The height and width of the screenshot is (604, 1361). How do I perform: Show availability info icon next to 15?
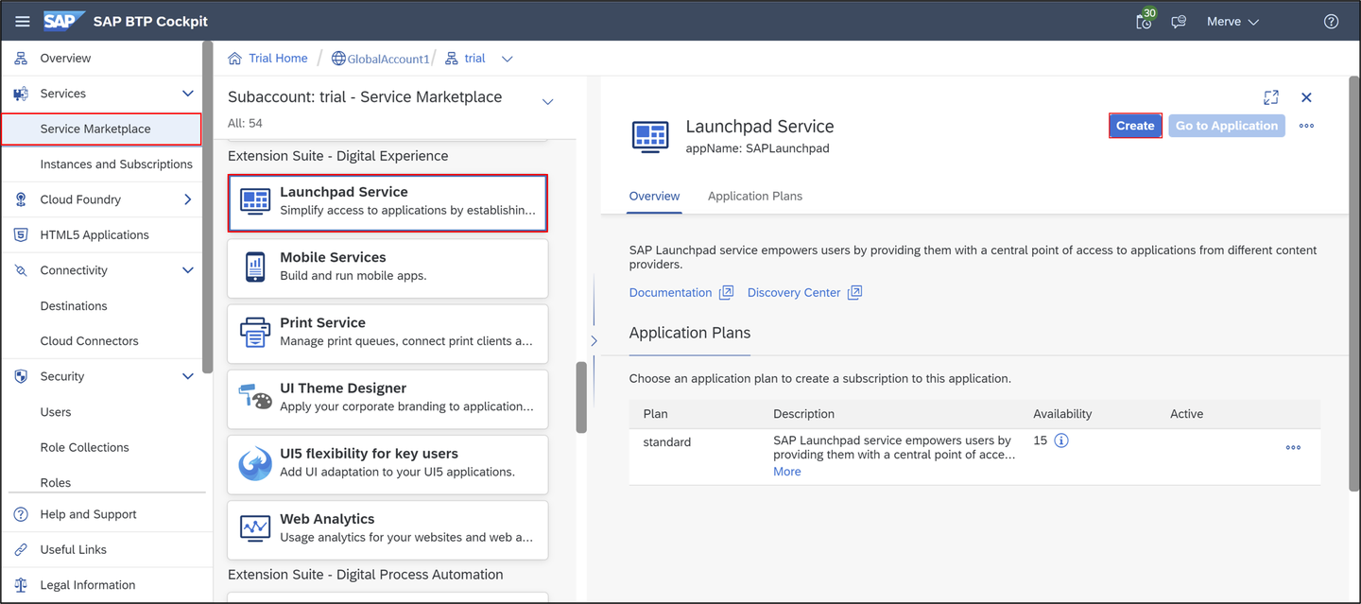1061,440
